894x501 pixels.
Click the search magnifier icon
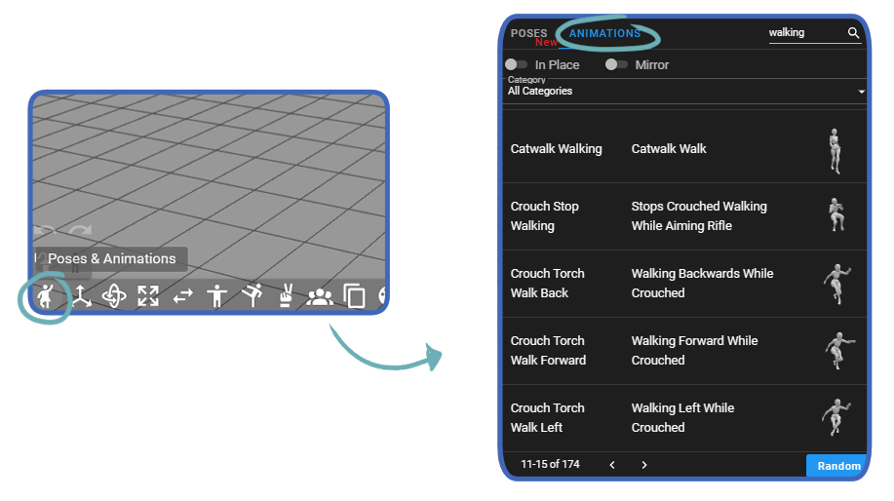click(x=853, y=33)
